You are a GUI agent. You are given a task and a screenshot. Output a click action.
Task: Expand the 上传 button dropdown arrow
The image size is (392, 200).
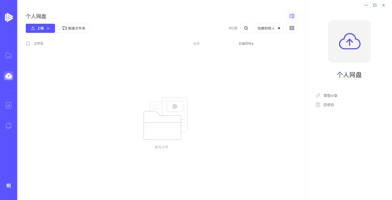coord(48,28)
